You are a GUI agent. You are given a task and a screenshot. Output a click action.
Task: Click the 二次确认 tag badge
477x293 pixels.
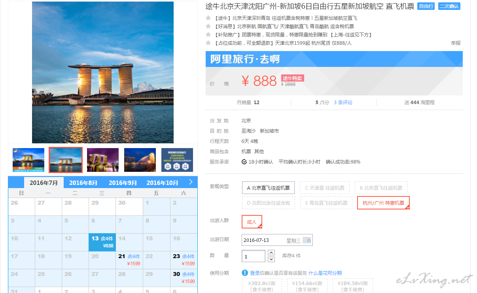449,6
